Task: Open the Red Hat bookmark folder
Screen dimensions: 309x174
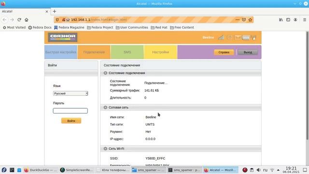Action: [159, 28]
